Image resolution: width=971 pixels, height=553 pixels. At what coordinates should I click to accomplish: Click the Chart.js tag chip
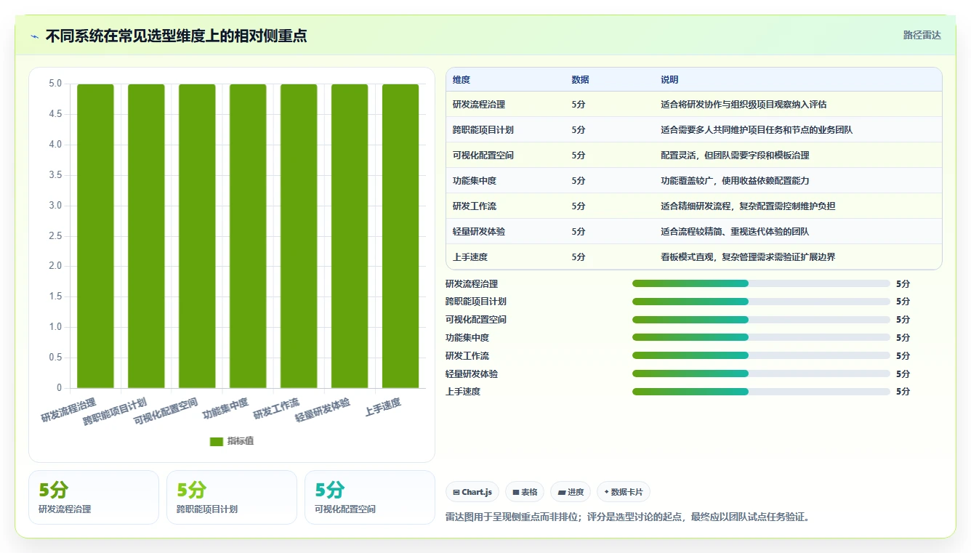coord(472,492)
